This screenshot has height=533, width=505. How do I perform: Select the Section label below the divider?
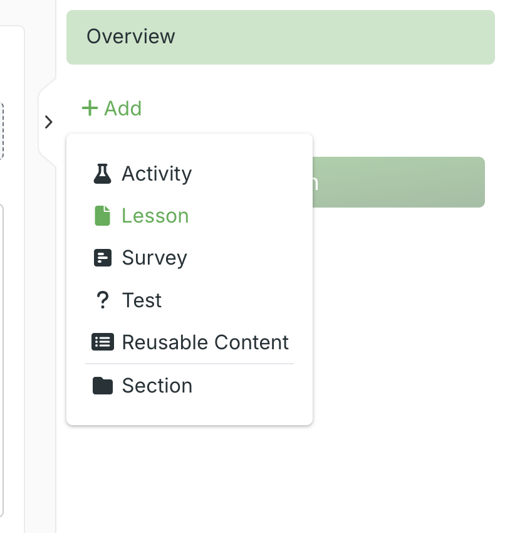click(157, 386)
